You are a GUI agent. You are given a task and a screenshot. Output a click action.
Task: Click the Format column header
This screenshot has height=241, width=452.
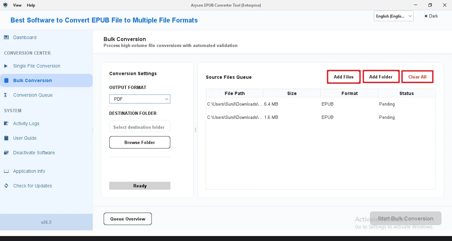(349, 93)
